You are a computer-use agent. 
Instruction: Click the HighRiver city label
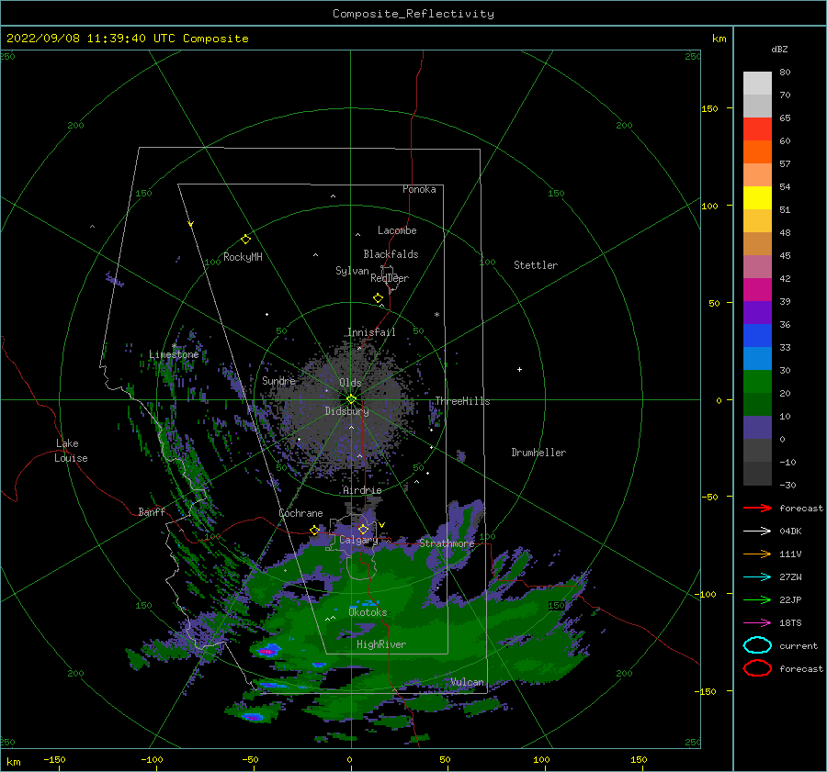(x=380, y=644)
